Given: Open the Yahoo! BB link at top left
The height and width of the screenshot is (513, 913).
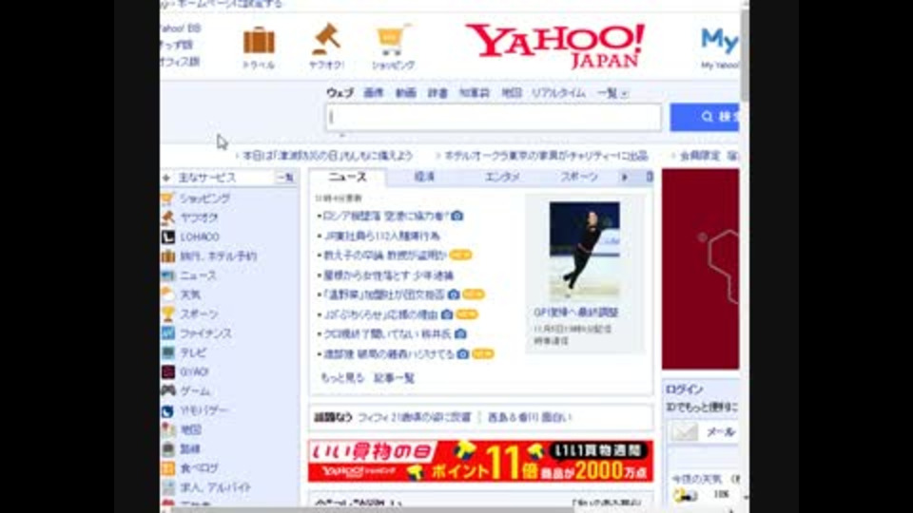Looking at the screenshot, I should (180, 28).
